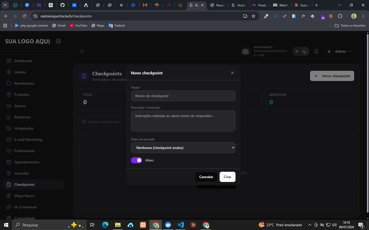Open the pinned GitHub tab
The image size is (369, 230).
(x=63, y=5)
